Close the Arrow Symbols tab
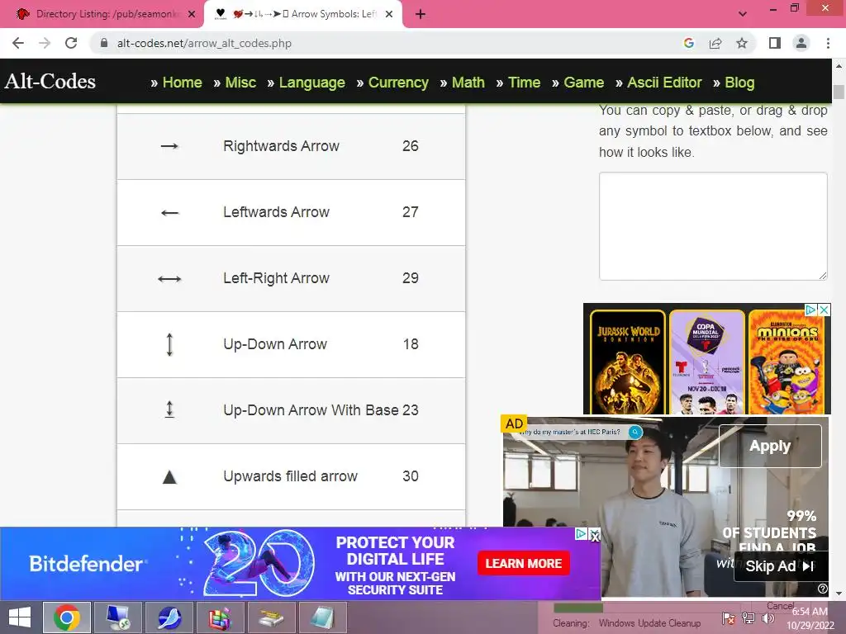The width and height of the screenshot is (846, 634). point(389,15)
